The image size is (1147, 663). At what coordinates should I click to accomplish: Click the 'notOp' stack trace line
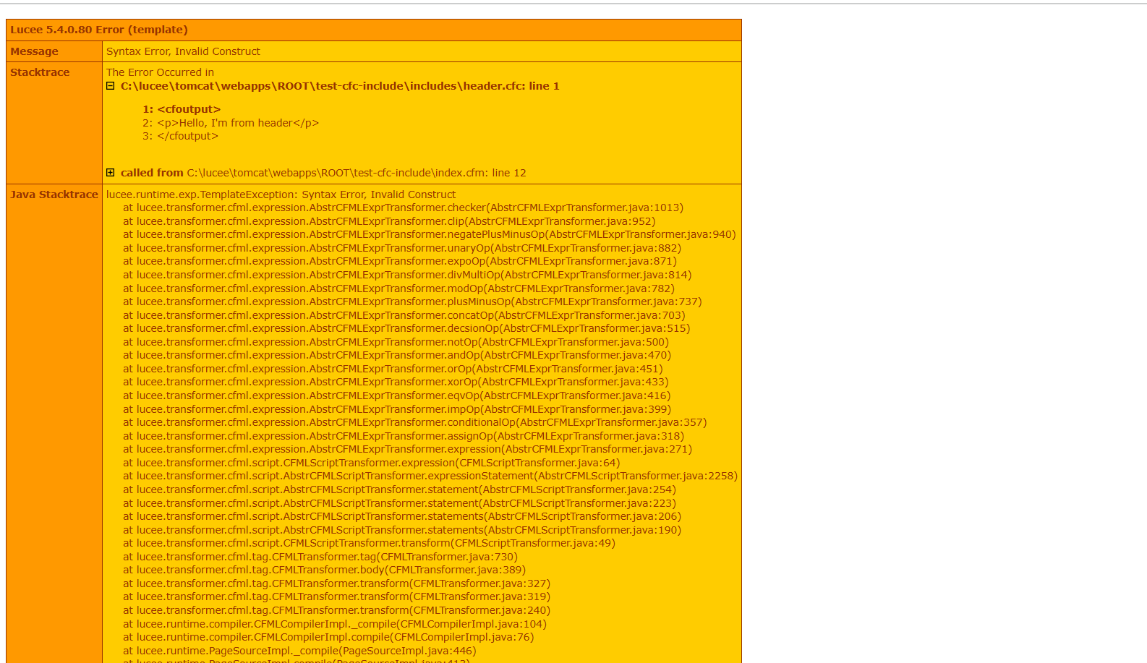[x=396, y=342]
